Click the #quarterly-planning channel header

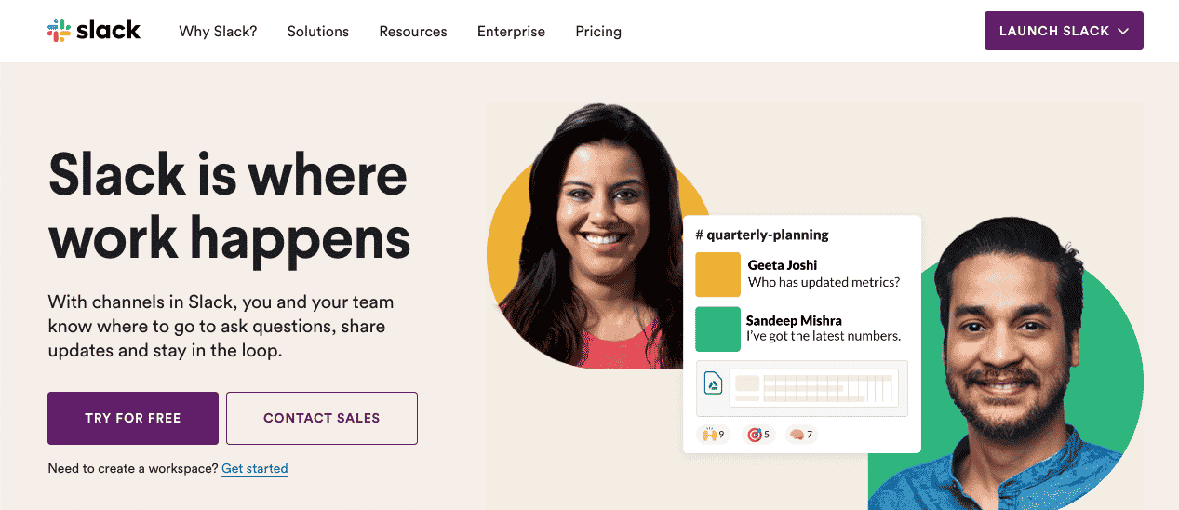pos(762,235)
